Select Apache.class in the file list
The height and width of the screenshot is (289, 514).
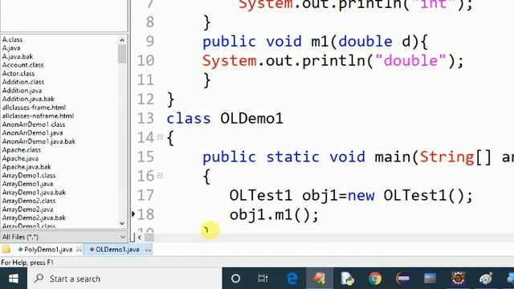pyautogui.click(x=22, y=150)
